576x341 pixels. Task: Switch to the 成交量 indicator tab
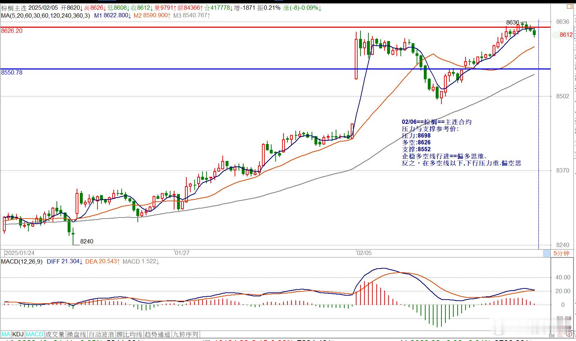click(55, 335)
